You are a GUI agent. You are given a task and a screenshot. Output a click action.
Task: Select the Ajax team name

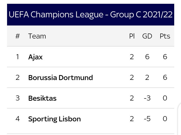(35, 57)
